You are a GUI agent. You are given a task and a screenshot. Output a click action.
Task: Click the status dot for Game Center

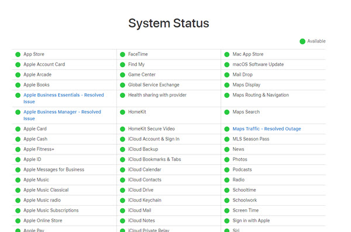click(x=122, y=75)
